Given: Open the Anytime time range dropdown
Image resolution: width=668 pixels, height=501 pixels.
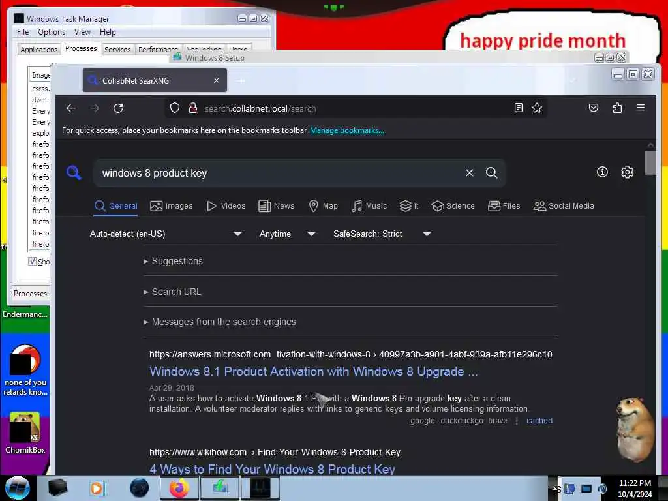Looking at the screenshot, I should (x=288, y=234).
